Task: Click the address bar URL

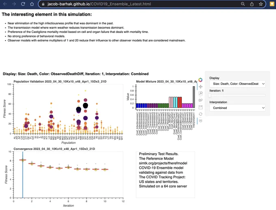Action: tap(99, 4)
